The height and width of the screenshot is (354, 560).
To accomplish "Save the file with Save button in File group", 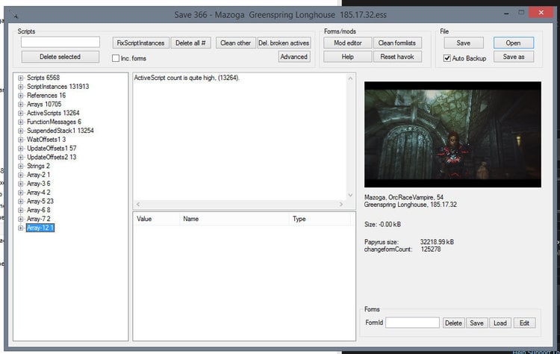I will coord(464,43).
